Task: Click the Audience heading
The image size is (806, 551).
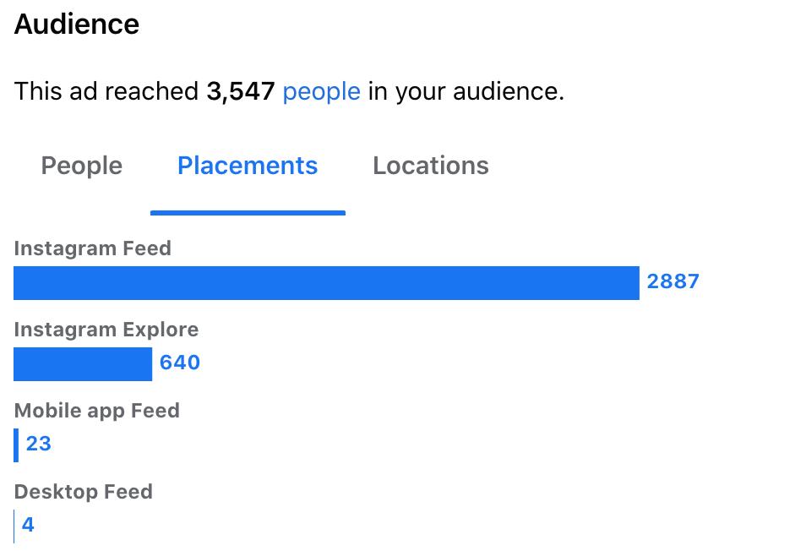Action: pos(77,25)
